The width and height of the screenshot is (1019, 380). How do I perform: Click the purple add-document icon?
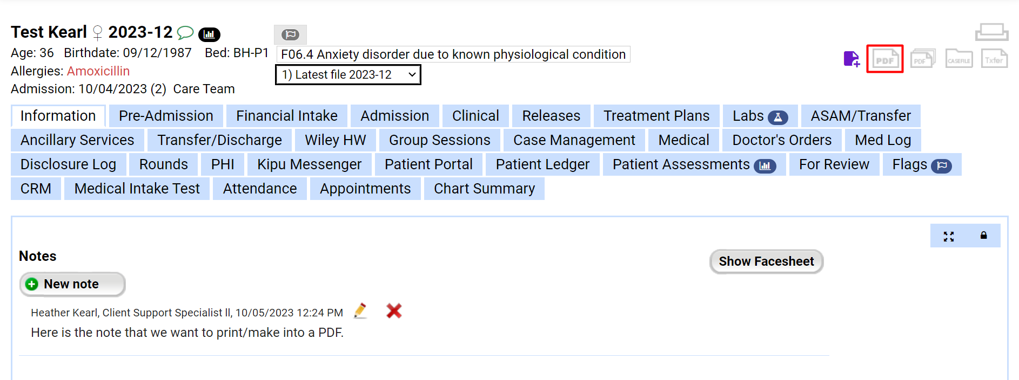point(851,59)
